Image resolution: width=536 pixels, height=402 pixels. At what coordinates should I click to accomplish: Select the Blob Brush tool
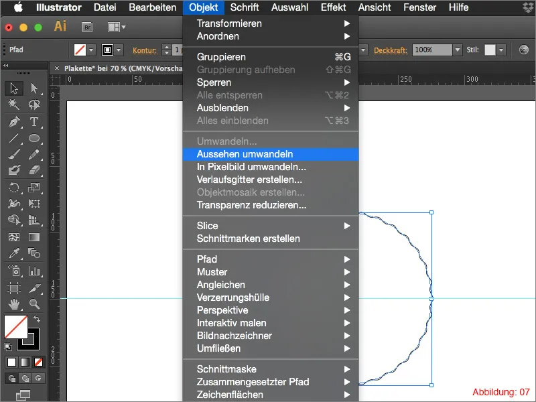pyautogui.click(x=14, y=170)
